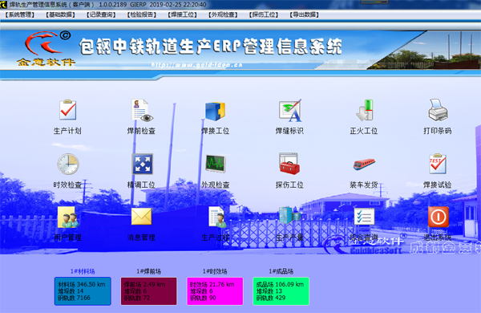Click the red 退出系统 power icon
Image resolution: width=481 pixels, height=313 pixels.
(x=439, y=217)
